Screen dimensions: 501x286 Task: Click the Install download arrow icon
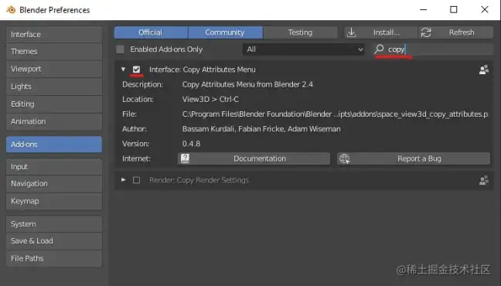[x=352, y=32]
